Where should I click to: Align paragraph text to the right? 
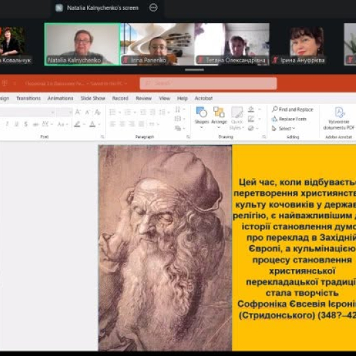132,124
